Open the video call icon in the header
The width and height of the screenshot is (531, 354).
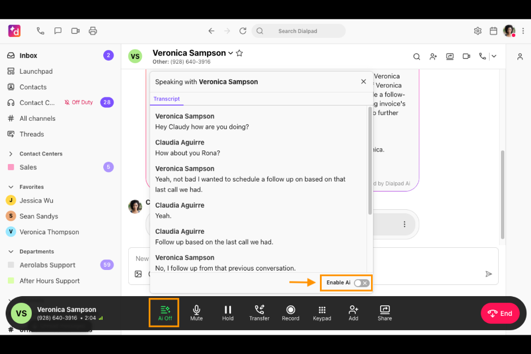coord(466,56)
